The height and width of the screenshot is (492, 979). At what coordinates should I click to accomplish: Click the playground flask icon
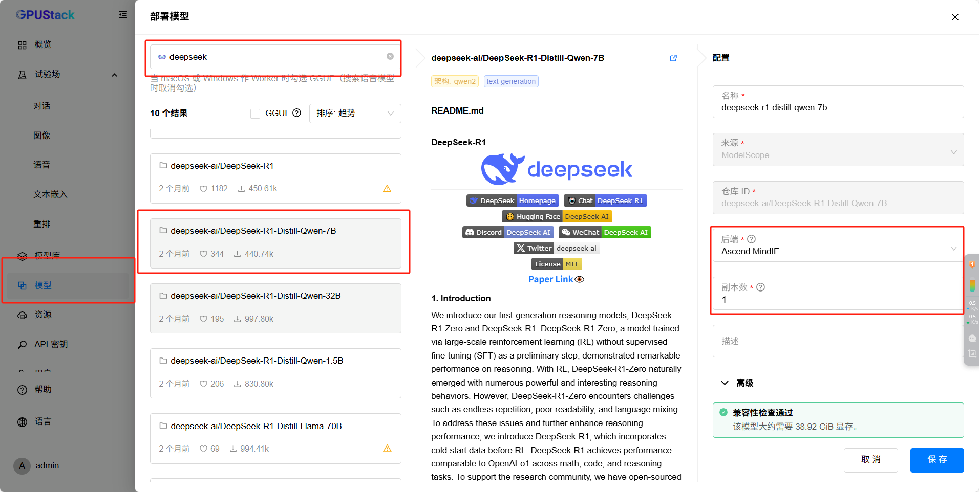pyautogui.click(x=22, y=75)
